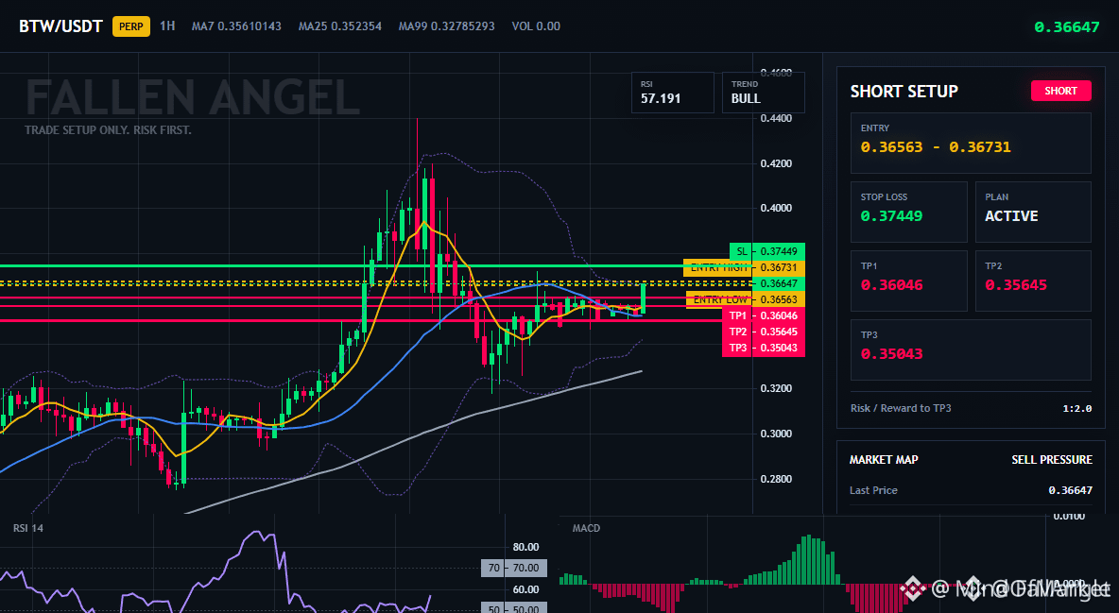Click the MA7 0.35610143 indicator value
Screen dimensions: 1119x613
[x=236, y=26]
